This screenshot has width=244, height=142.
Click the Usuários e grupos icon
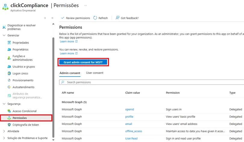[9, 67]
